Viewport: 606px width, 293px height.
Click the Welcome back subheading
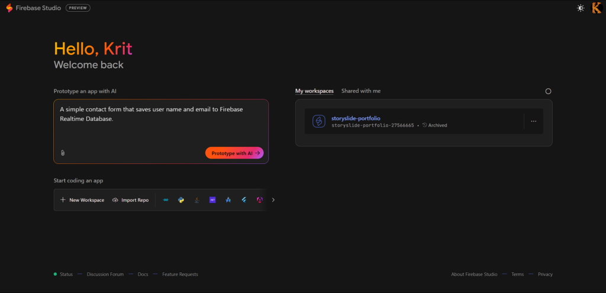[x=89, y=65]
